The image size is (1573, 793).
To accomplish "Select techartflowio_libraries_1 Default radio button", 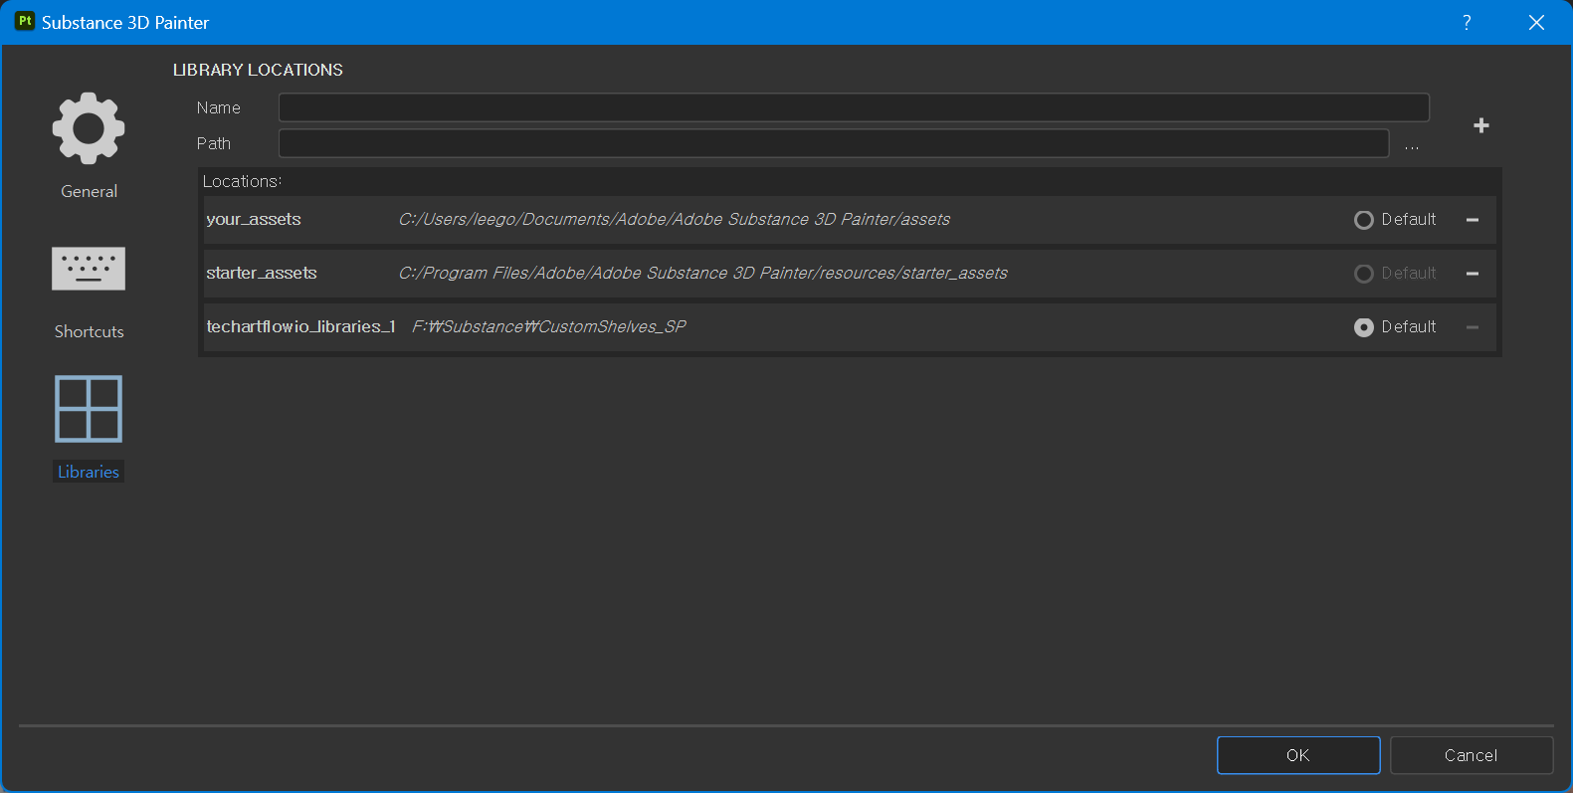I will [x=1364, y=327].
